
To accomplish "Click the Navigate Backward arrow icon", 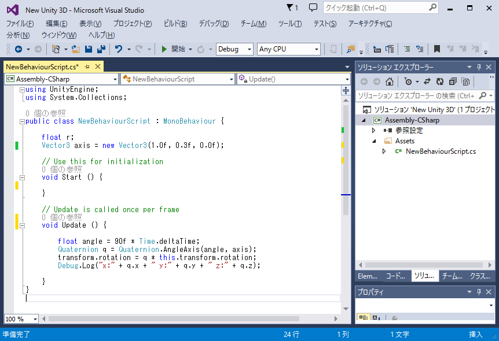I will click(19, 49).
